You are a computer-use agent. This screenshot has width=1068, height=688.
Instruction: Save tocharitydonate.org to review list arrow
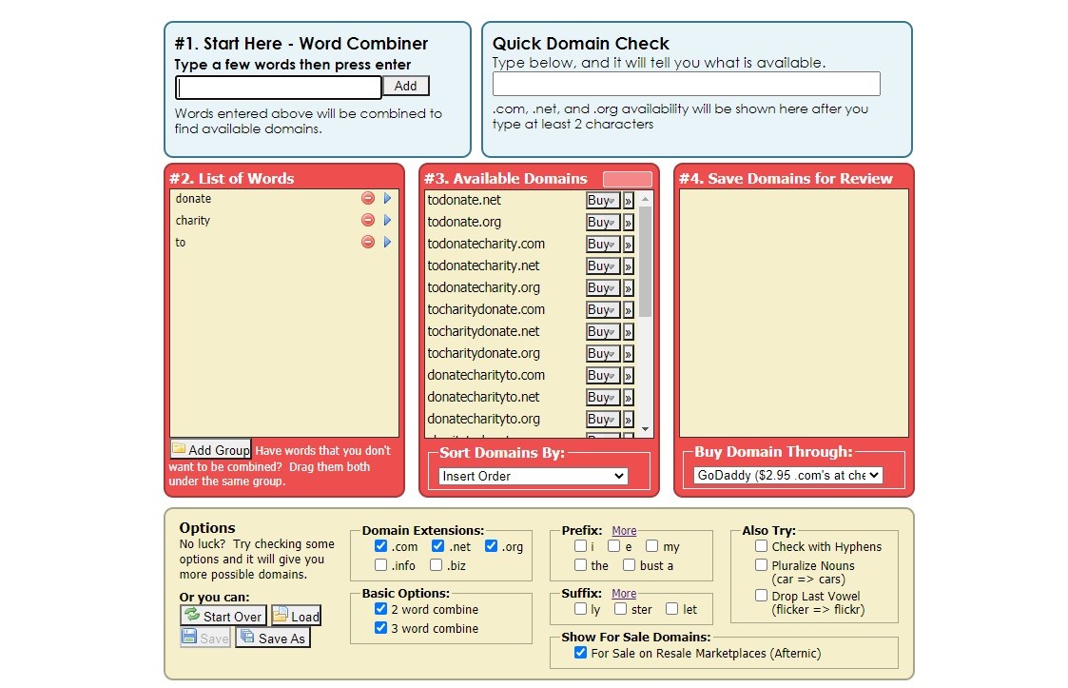click(x=628, y=353)
